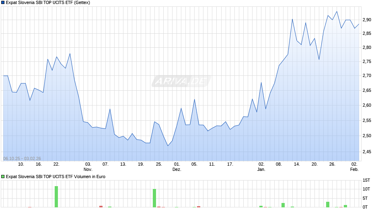This screenshot has height=211, width=378.
Task: Click the '25.' date label on x-axis
Action: click(158, 164)
